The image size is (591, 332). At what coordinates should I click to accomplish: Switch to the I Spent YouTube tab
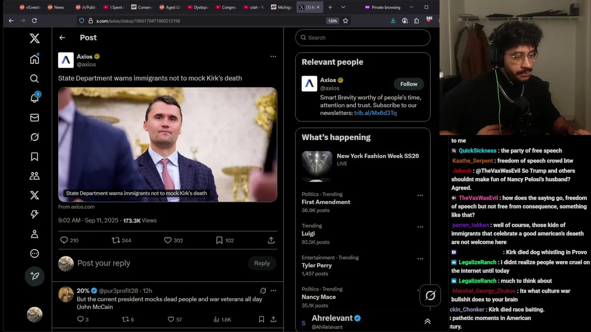pos(114,7)
